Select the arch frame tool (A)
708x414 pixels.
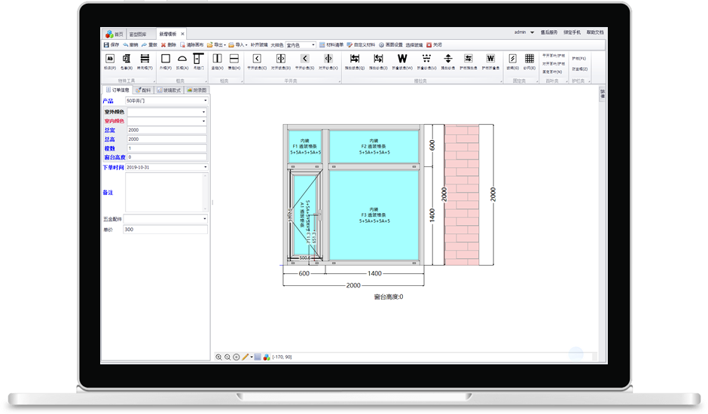pyautogui.click(x=182, y=62)
